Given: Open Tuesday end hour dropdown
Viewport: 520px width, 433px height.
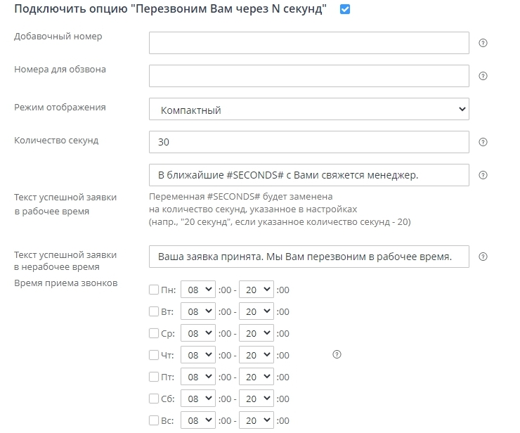Looking at the screenshot, I should pos(257,311).
